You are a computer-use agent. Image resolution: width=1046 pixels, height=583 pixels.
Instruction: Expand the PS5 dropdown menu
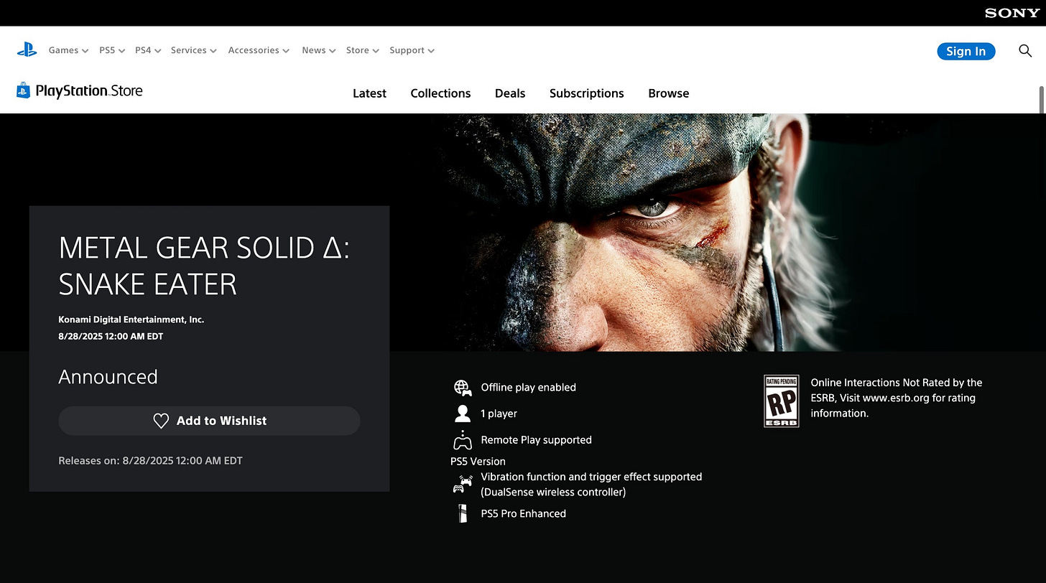(112, 50)
